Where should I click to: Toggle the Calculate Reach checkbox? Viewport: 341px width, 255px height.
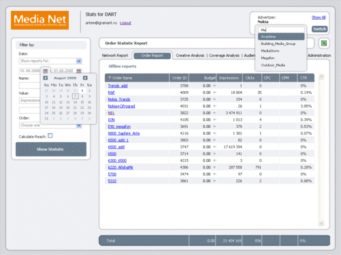tap(50, 136)
